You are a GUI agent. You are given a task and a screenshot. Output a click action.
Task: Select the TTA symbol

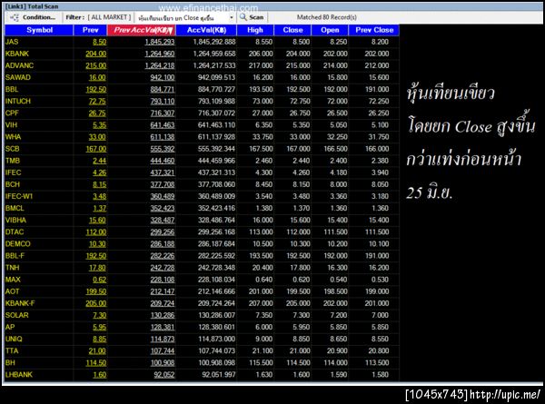click(12, 350)
